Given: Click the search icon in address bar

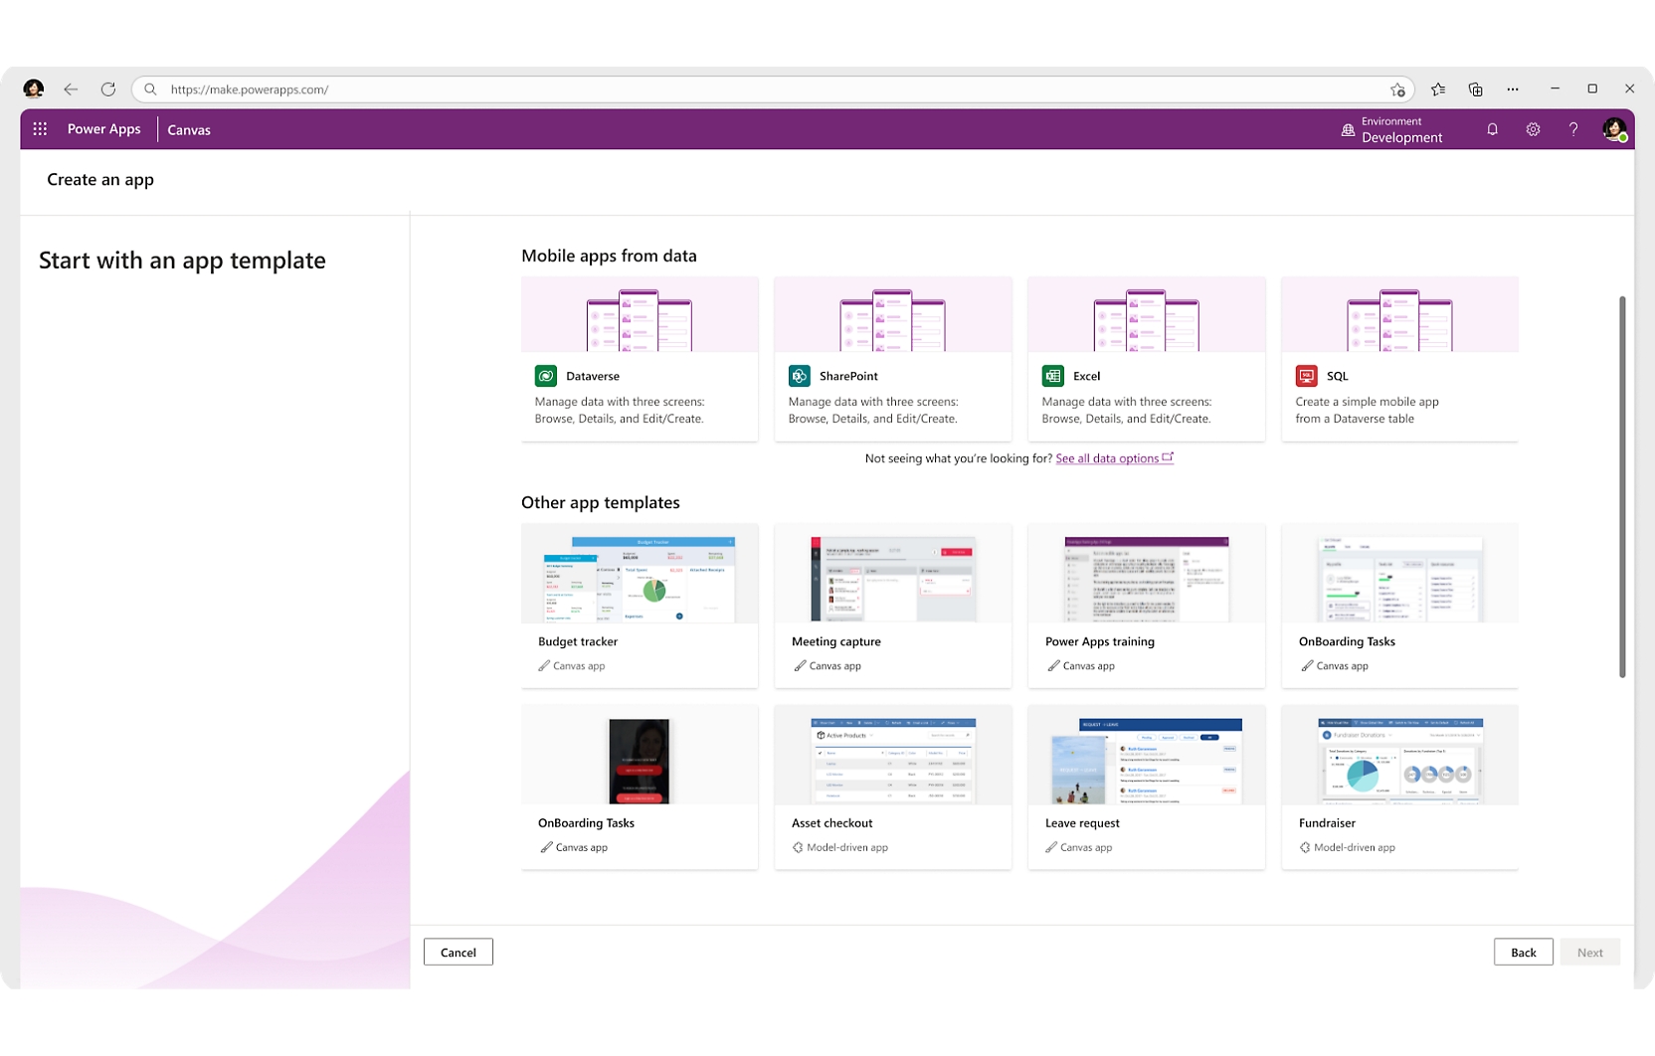Looking at the screenshot, I should coord(151,89).
